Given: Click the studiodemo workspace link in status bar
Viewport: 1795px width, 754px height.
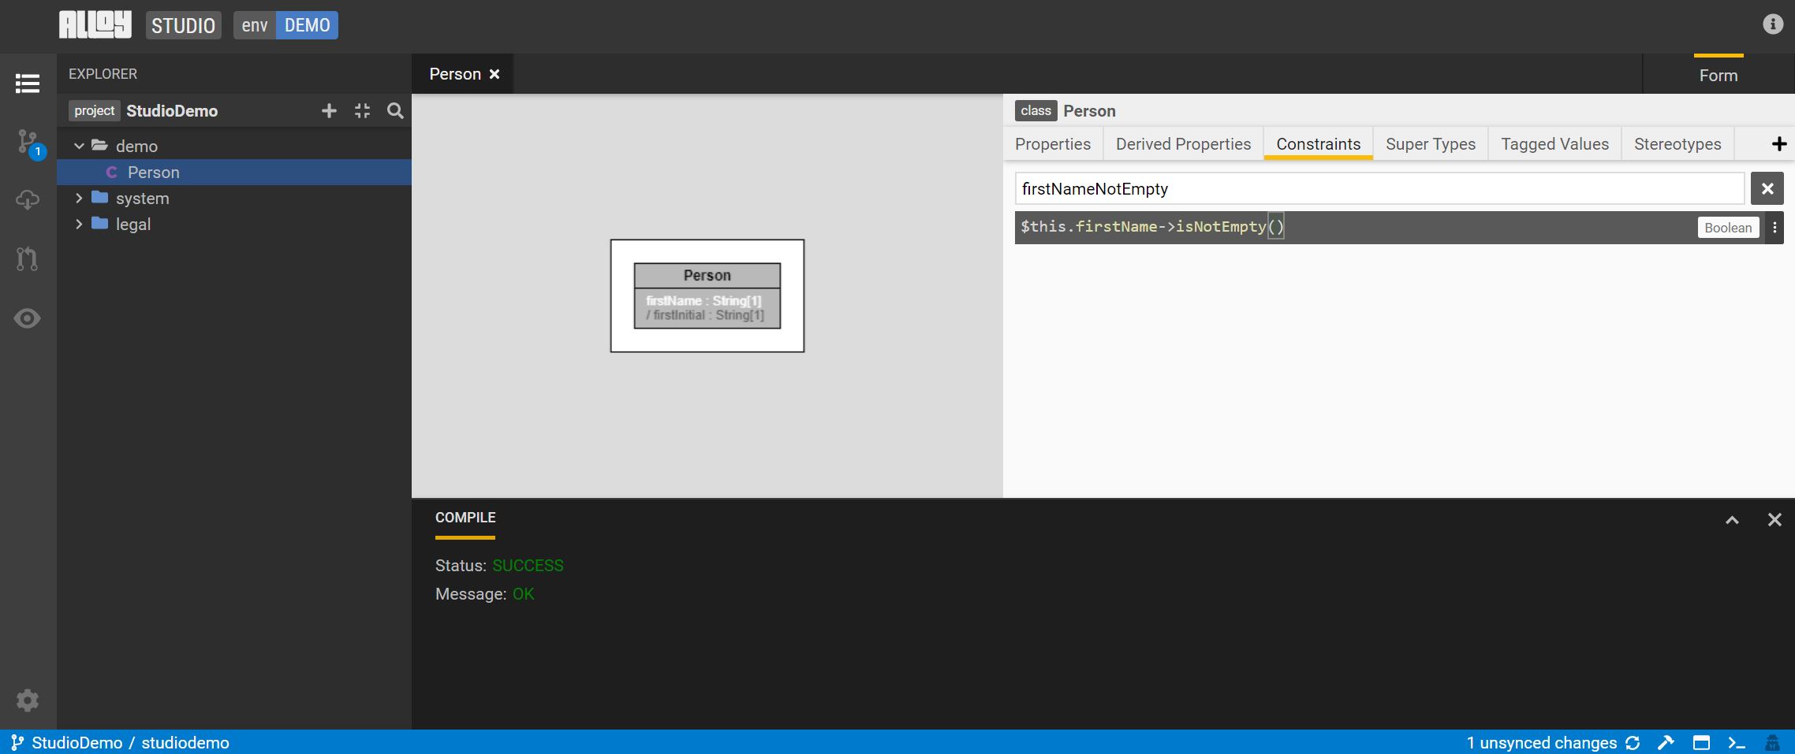Looking at the screenshot, I should [x=185, y=743].
